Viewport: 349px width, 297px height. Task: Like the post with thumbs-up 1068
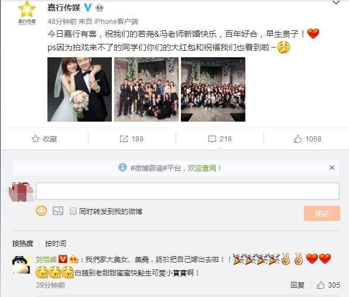(x=297, y=139)
